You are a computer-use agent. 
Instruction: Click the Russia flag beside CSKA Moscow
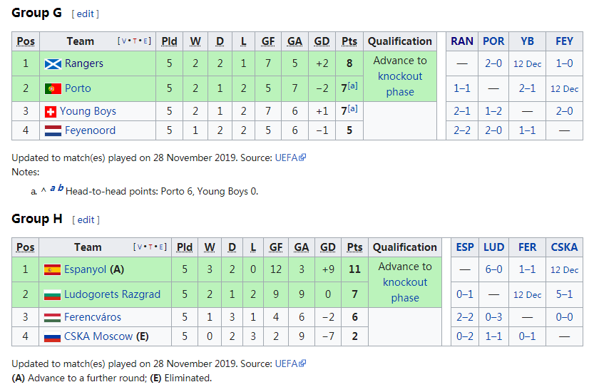tap(52, 337)
